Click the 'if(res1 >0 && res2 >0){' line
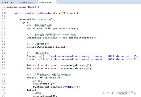141x97 pixels. pyautogui.click(x=45, y=78)
